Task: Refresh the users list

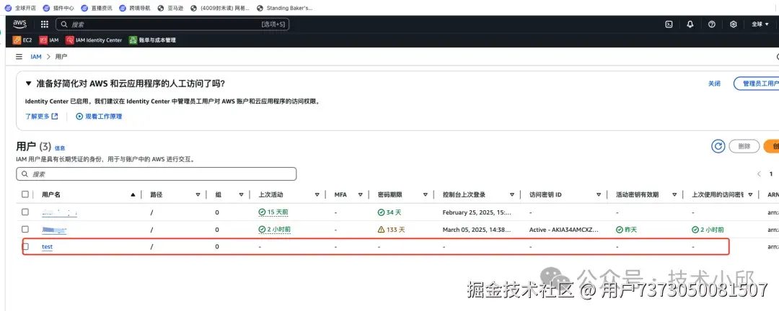Action: 718,146
